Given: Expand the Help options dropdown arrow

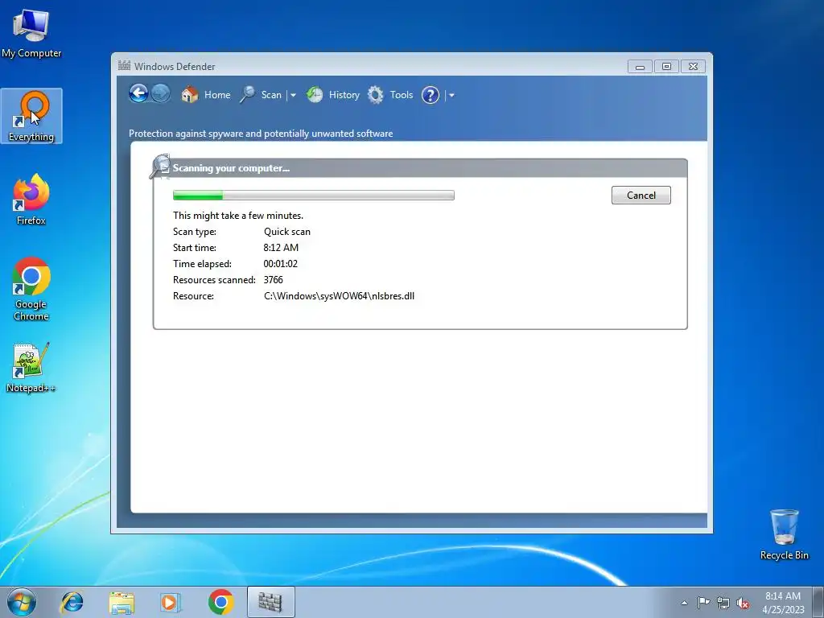Looking at the screenshot, I should tap(451, 95).
